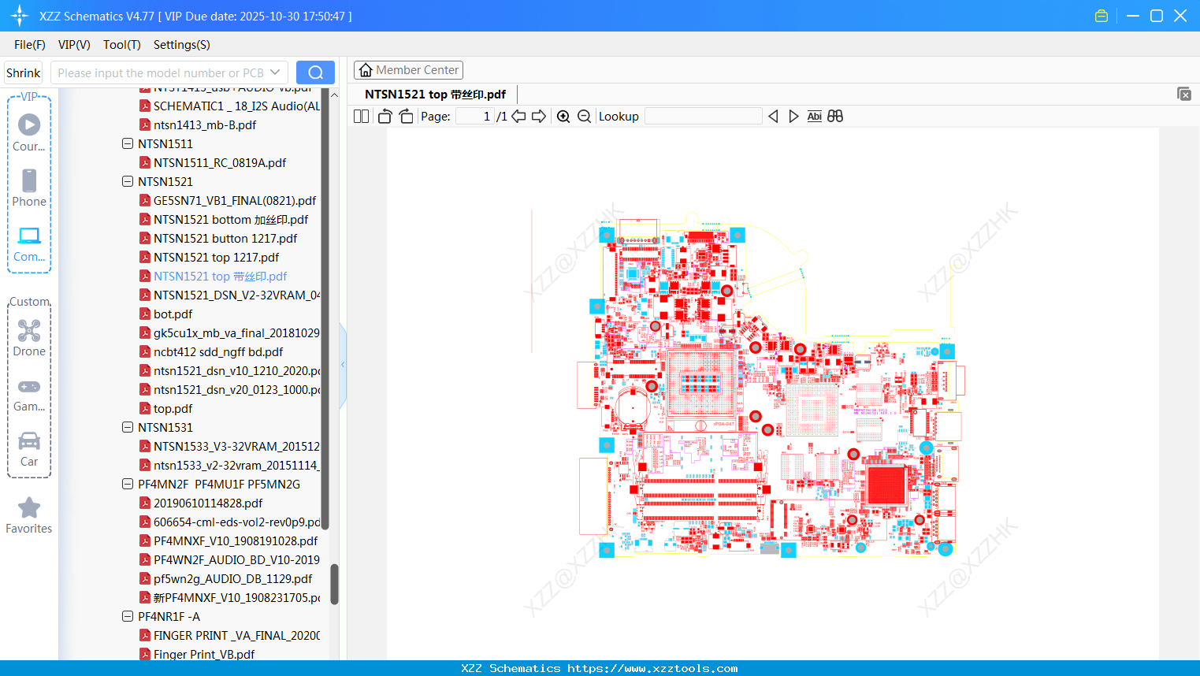Collapse the NTSN1531 folder
Viewport: 1200px width, 676px height.
(x=128, y=428)
